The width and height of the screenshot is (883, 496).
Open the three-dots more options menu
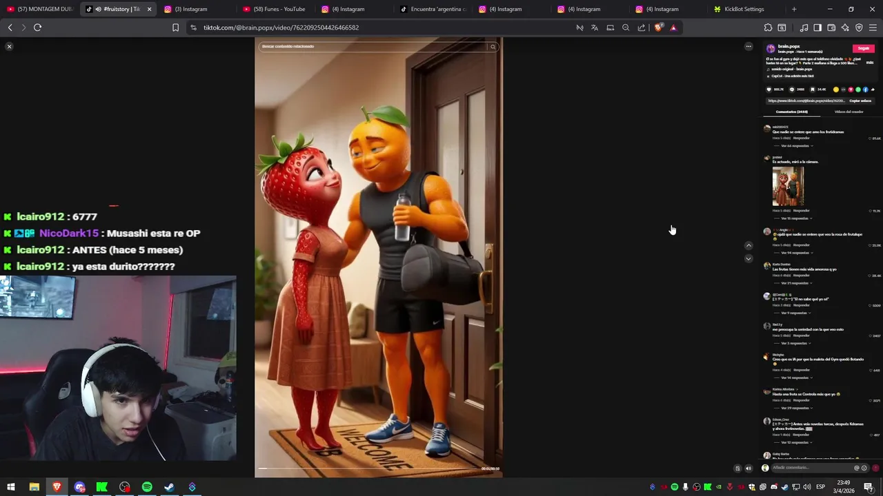tap(748, 47)
